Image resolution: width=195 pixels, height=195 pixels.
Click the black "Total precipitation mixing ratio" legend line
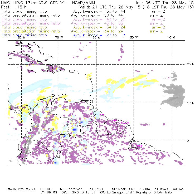point(31,15)
